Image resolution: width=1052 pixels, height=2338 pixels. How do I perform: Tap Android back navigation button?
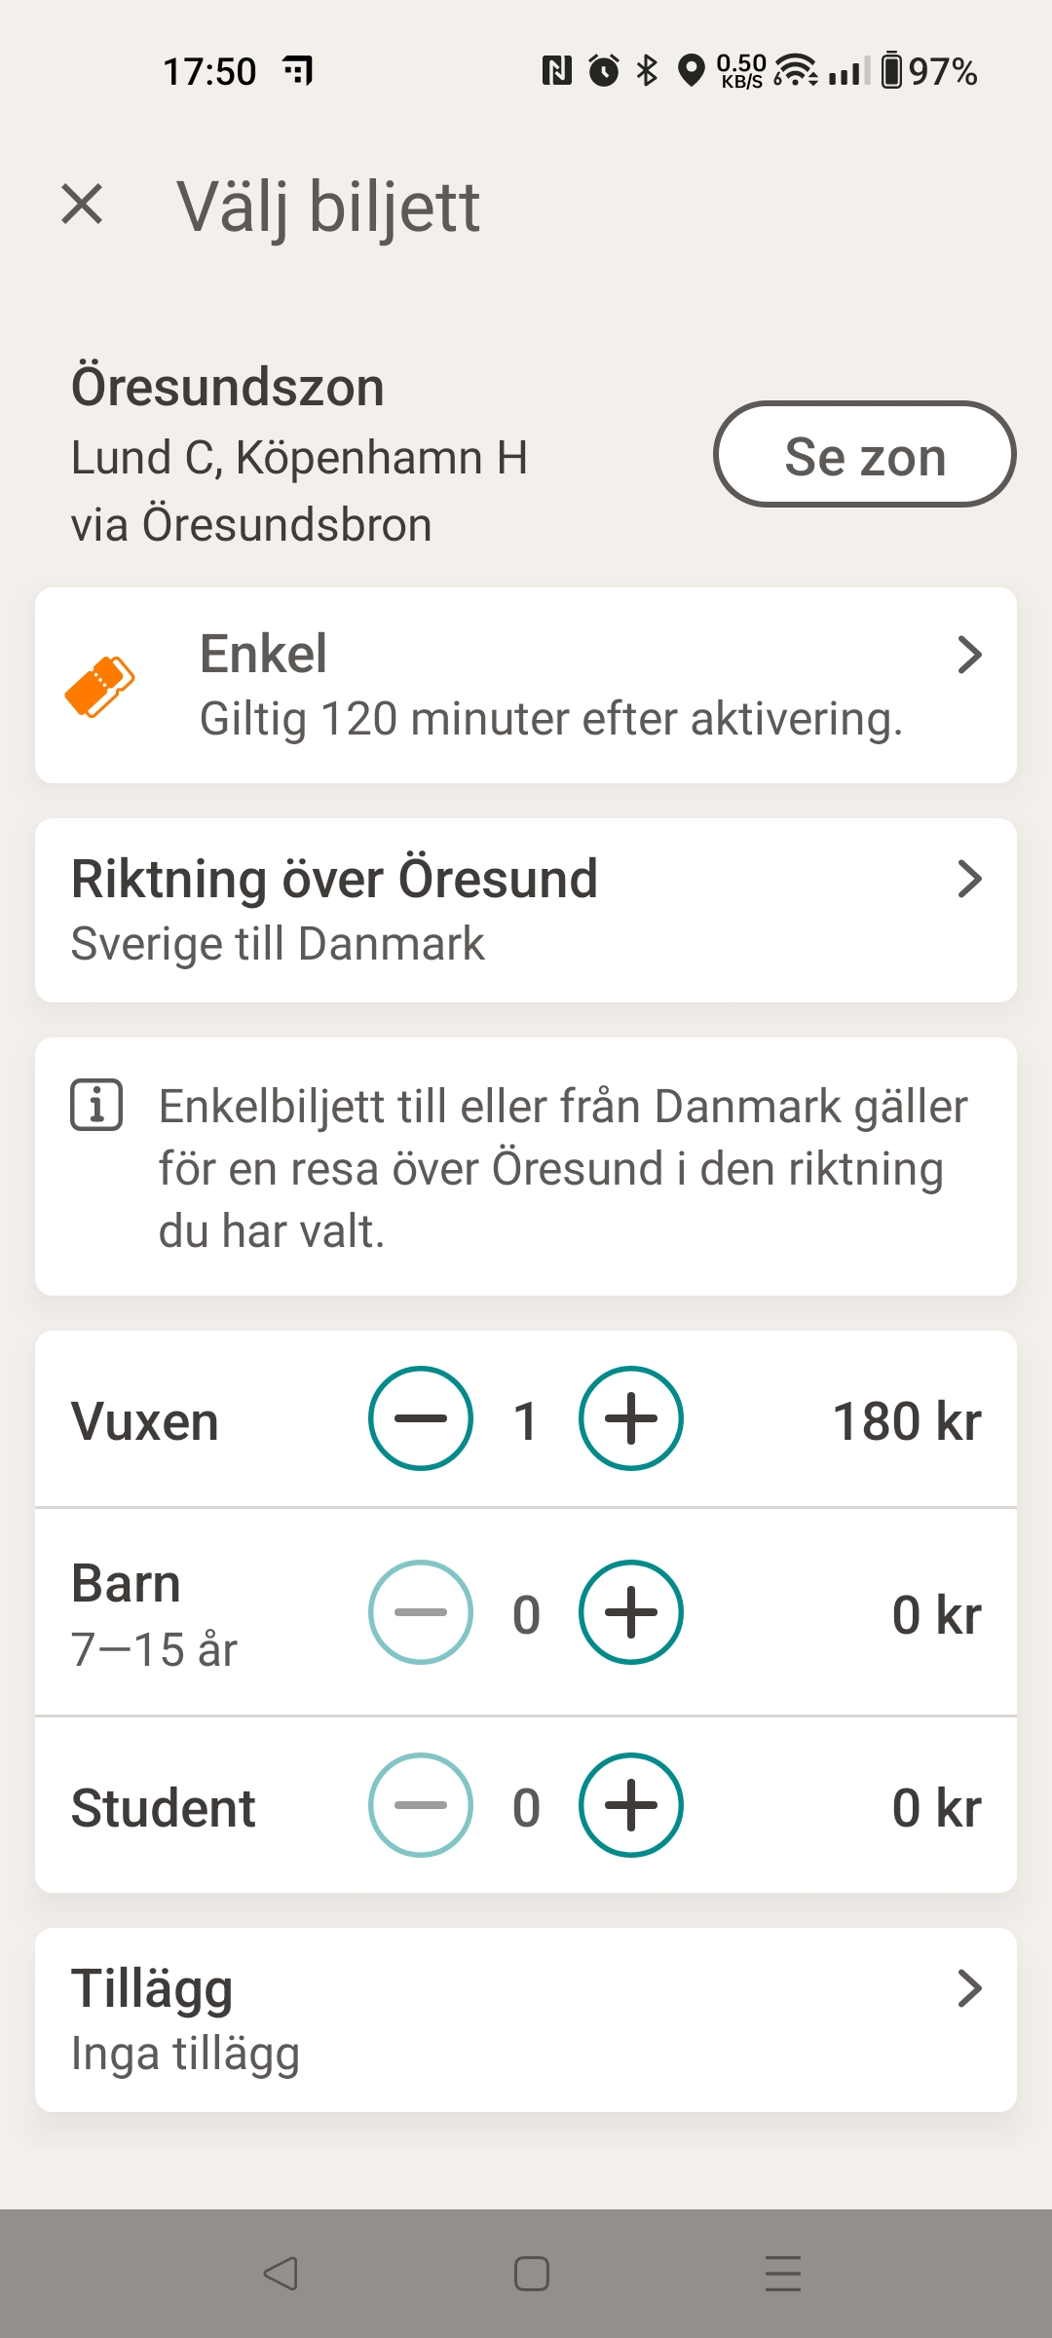[x=281, y=2273]
